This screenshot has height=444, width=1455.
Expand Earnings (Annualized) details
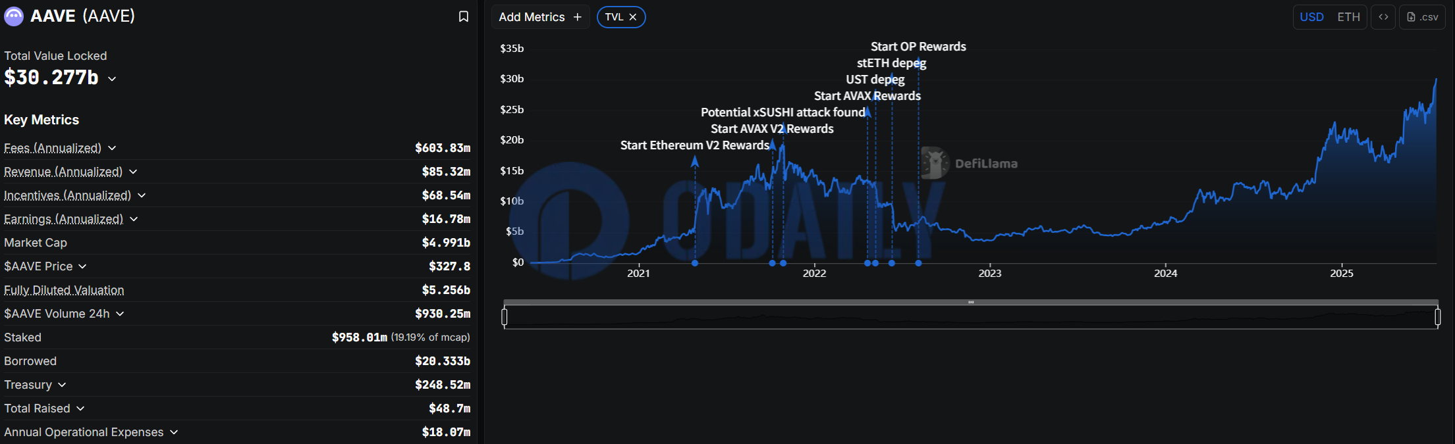[134, 219]
